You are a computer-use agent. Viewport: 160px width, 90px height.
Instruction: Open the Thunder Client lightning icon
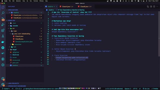3,59
